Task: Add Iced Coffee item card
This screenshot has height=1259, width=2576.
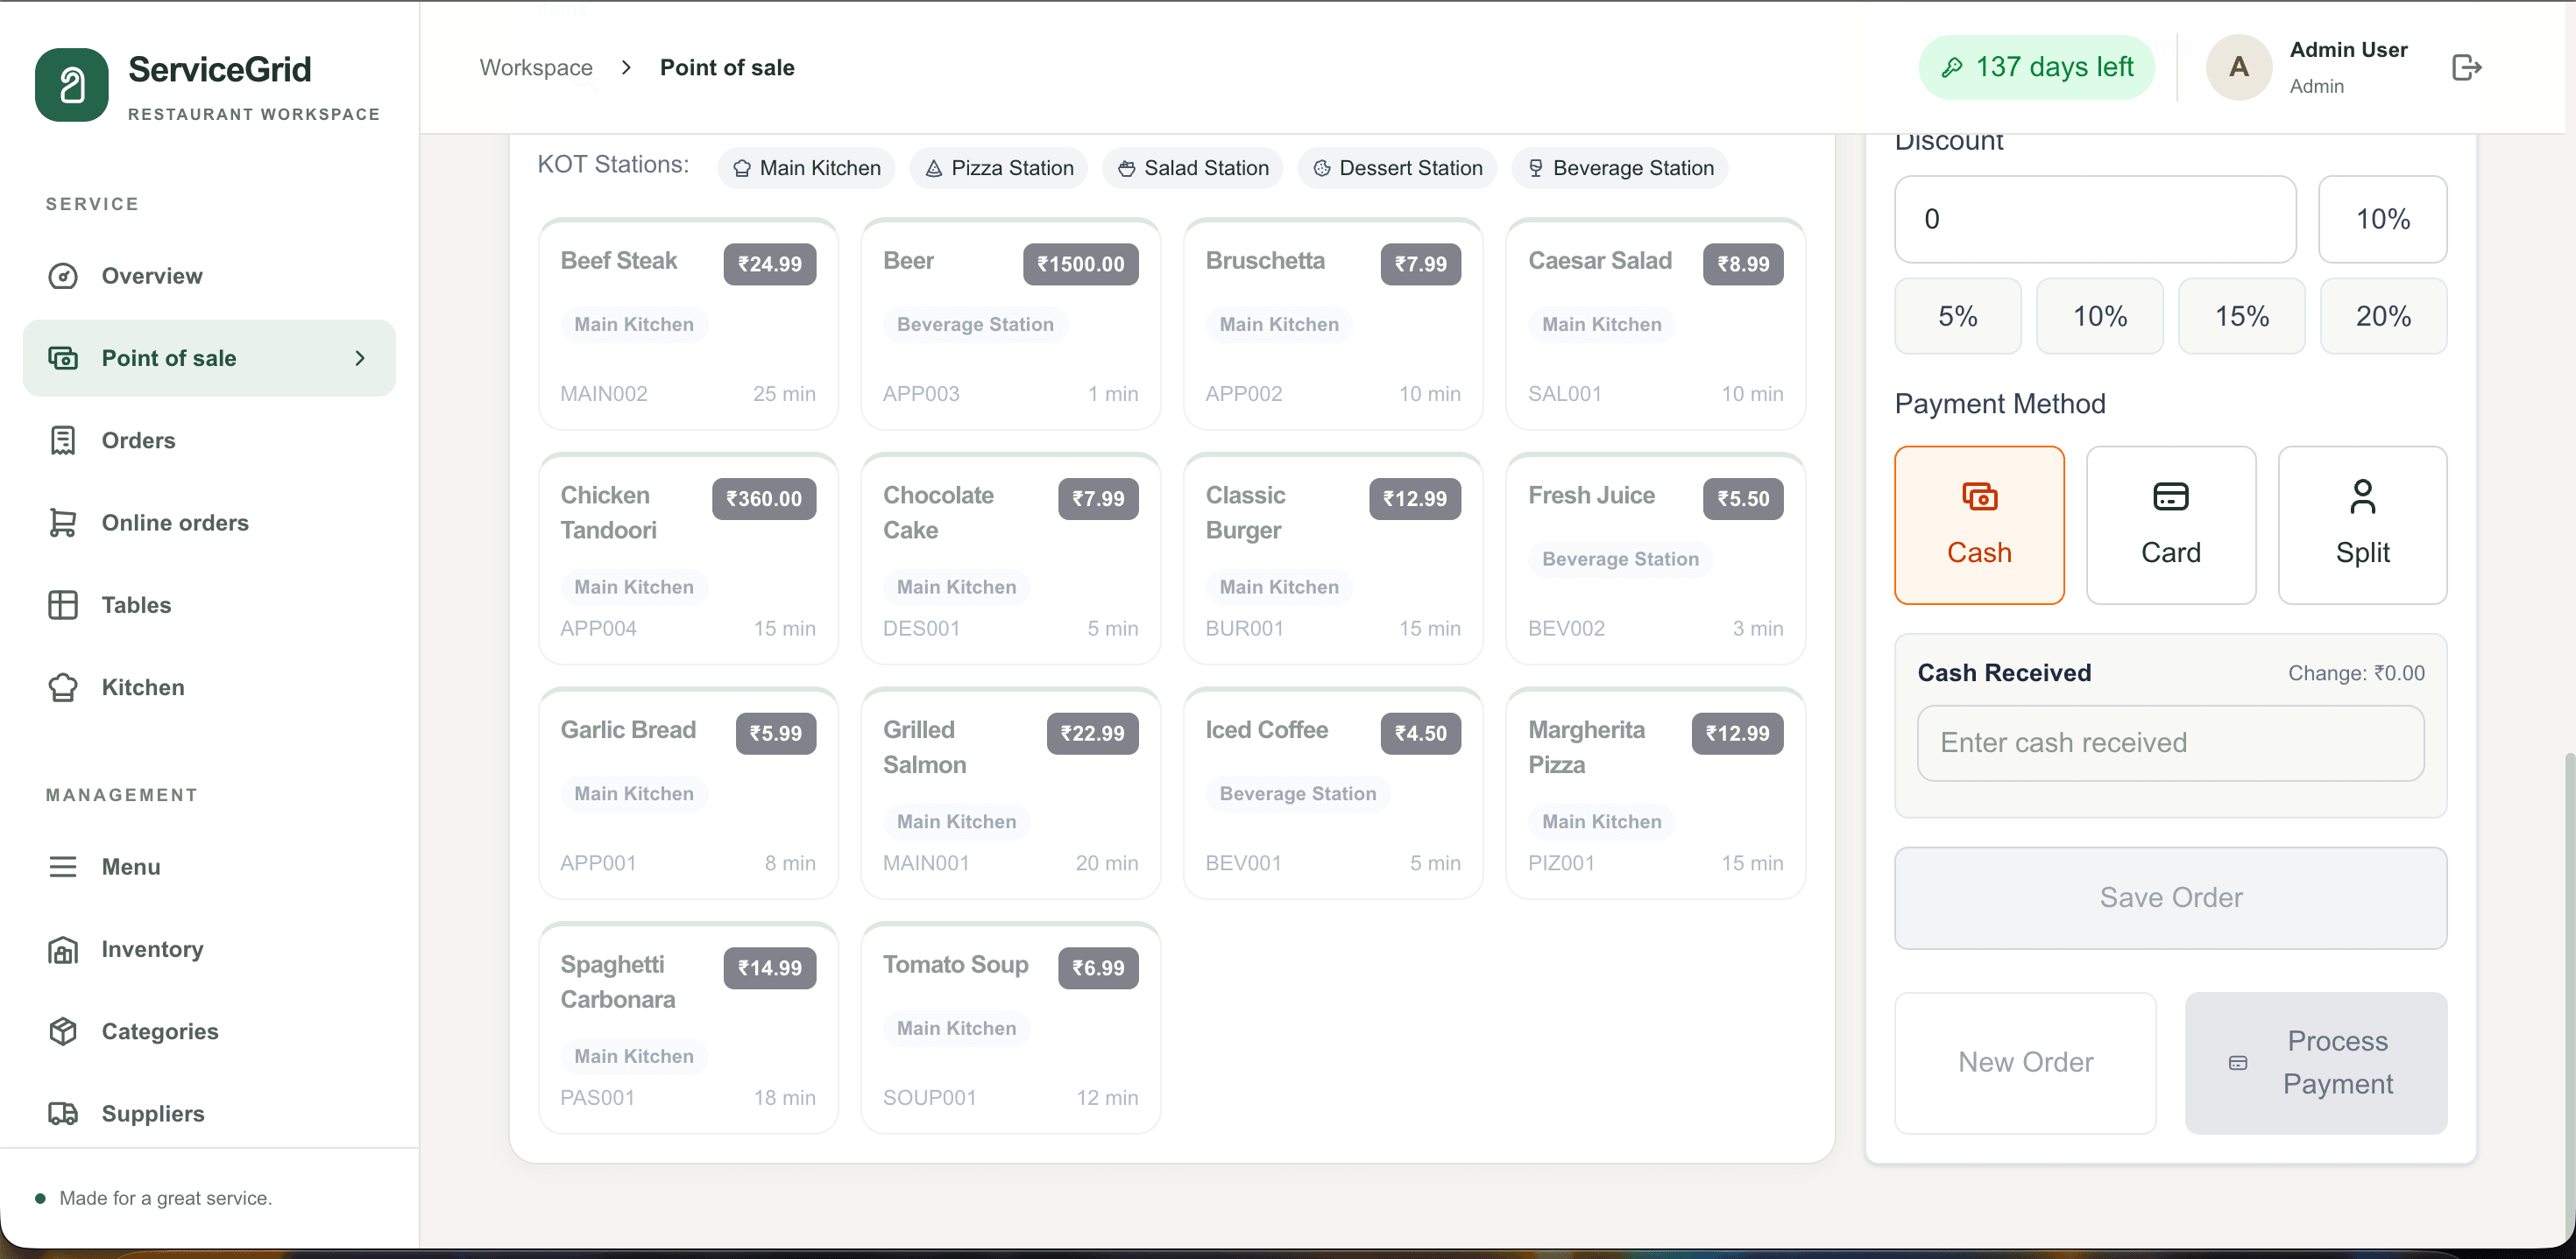Action: click(x=1332, y=792)
